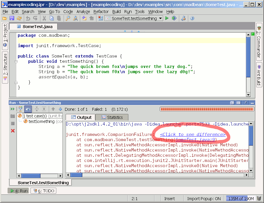Viewport: 264px width, 203px height.
Task: Select the SomeTest.testSomething run tab
Action: pos(40,182)
